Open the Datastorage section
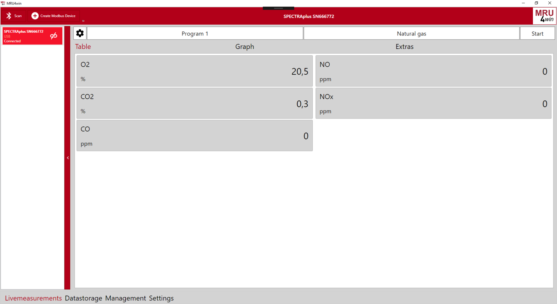 point(84,298)
